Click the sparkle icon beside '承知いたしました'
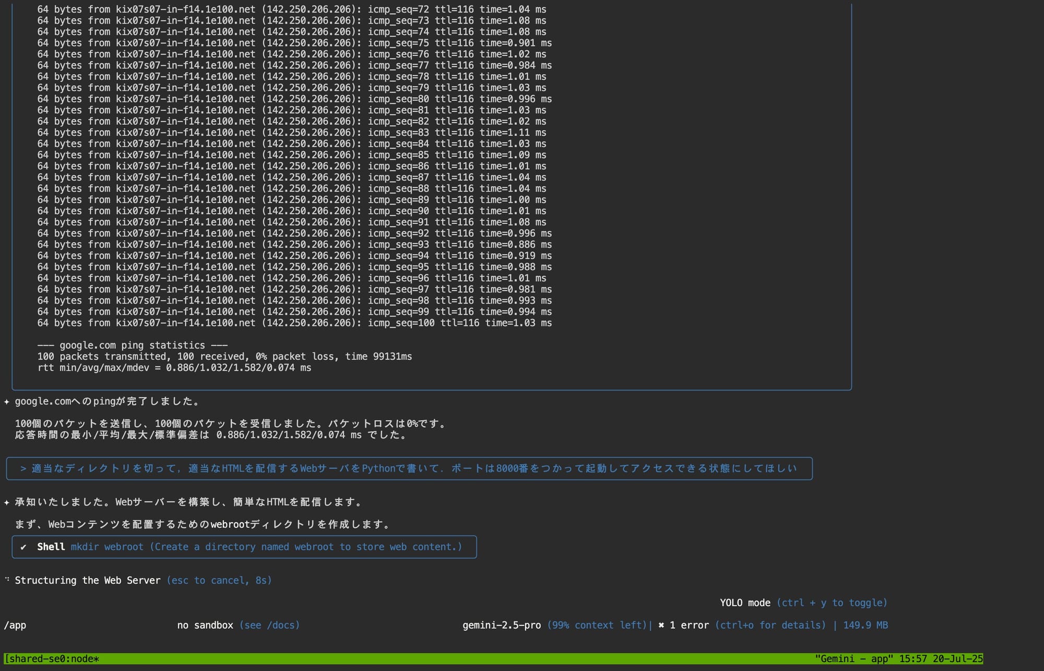 click(x=7, y=502)
